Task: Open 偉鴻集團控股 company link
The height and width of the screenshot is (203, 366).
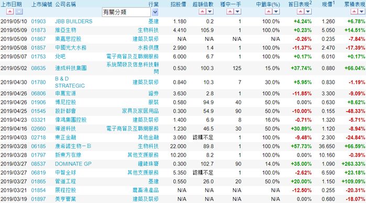Action: pyautogui.click(x=71, y=120)
